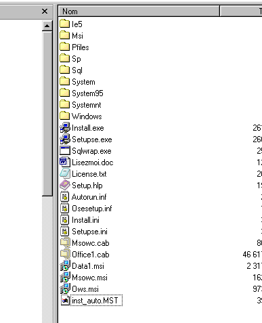The height and width of the screenshot is (323, 262).
Task: Select the System95 folder name
Action: pyautogui.click(x=87, y=93)
